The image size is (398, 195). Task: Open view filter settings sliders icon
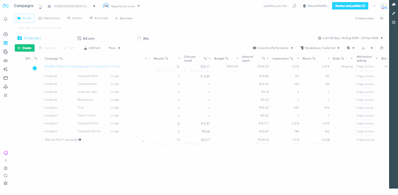click(382, 18)
